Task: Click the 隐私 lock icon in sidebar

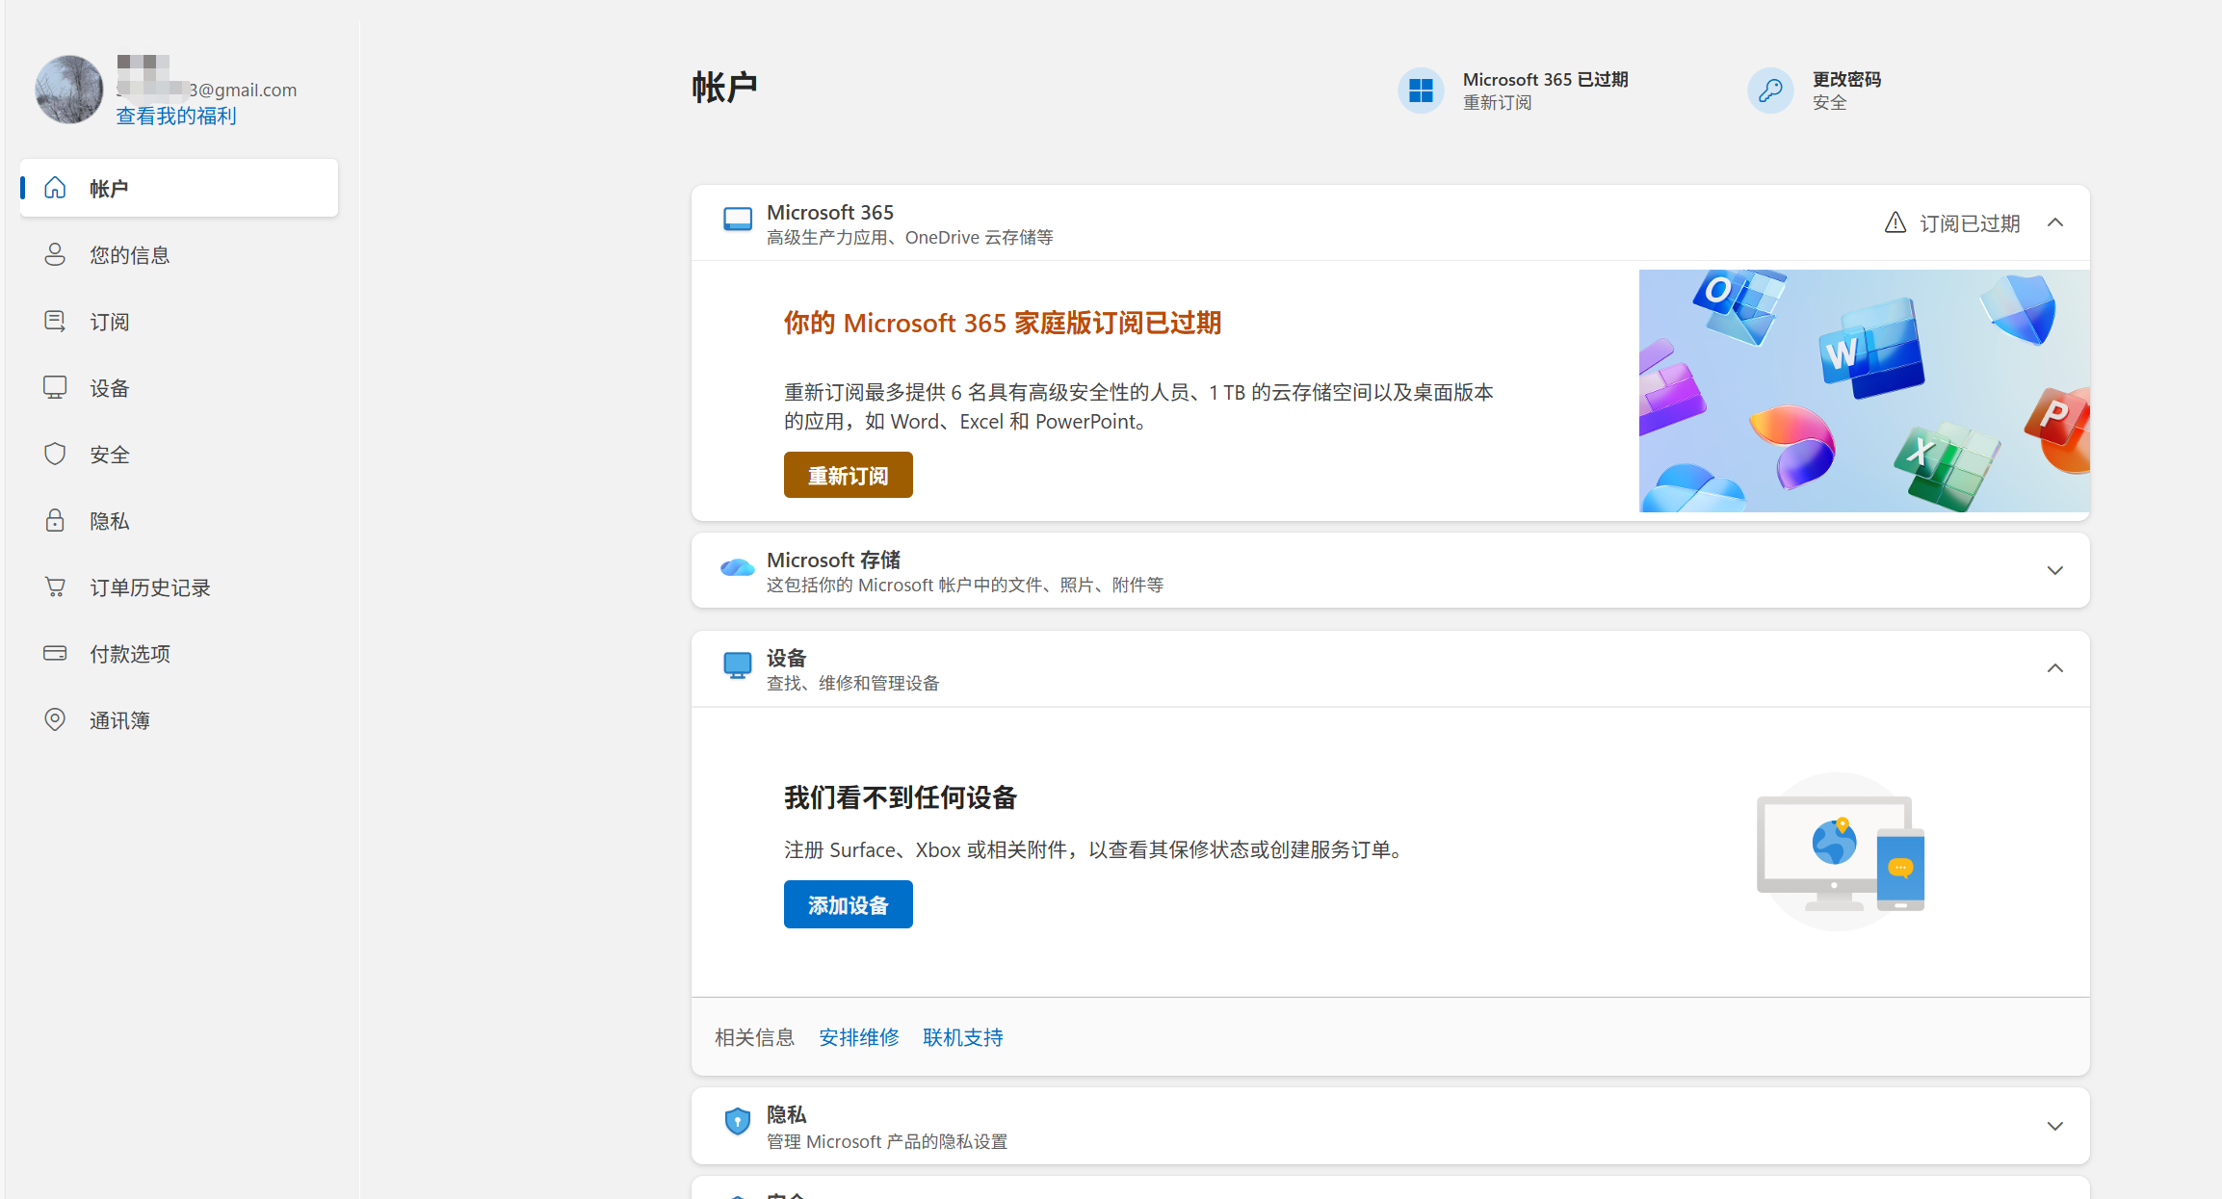Action: coord(55,520)
